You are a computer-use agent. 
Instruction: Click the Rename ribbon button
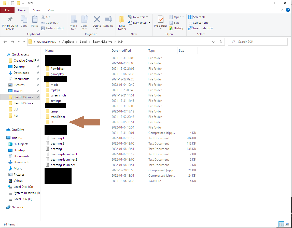(x=108, y=22)
